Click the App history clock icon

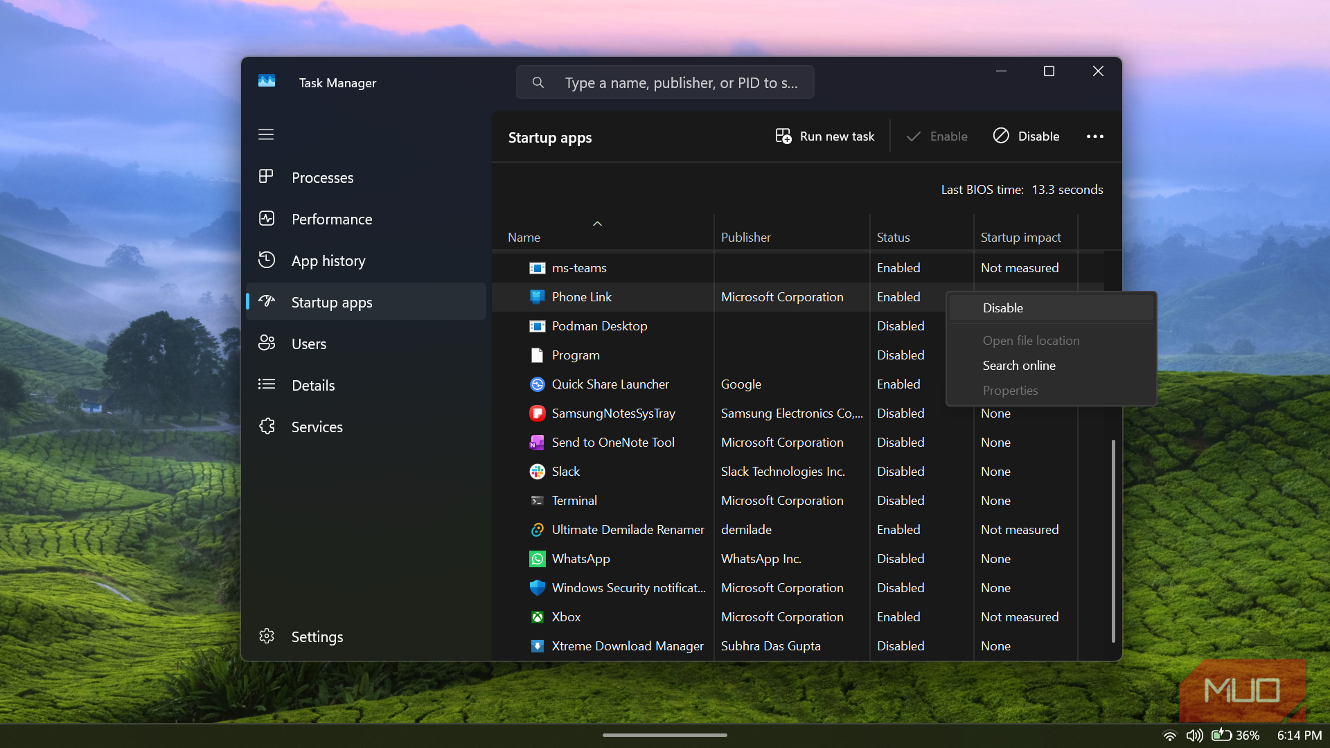266,260
